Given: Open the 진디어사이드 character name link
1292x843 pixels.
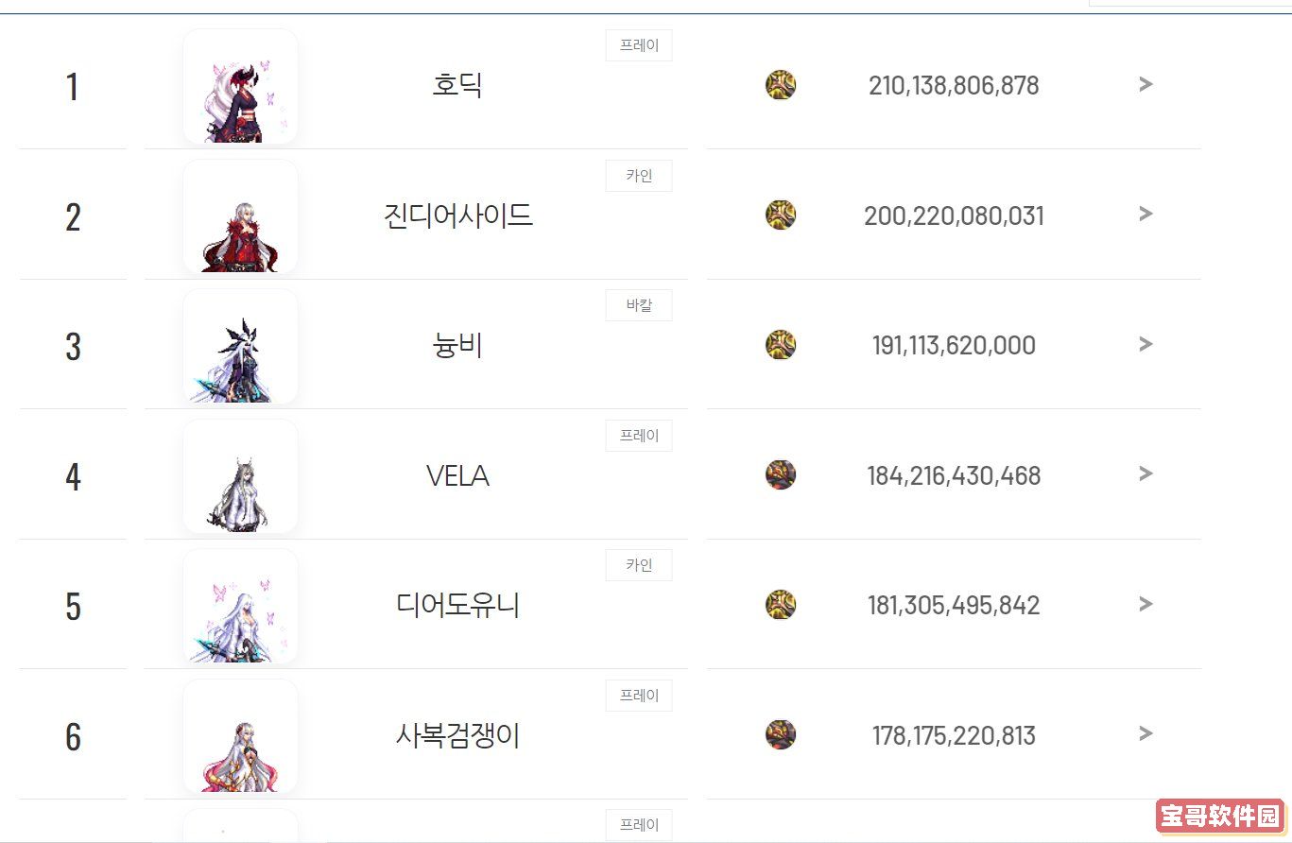Looking at the screenshot, I should pyautogui.click(x=458, y=216).
